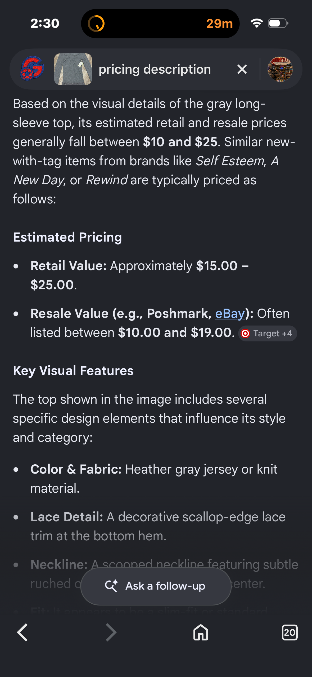
Task: Tap the 2:30 clock in status bar
Action: tap(45, 24)
